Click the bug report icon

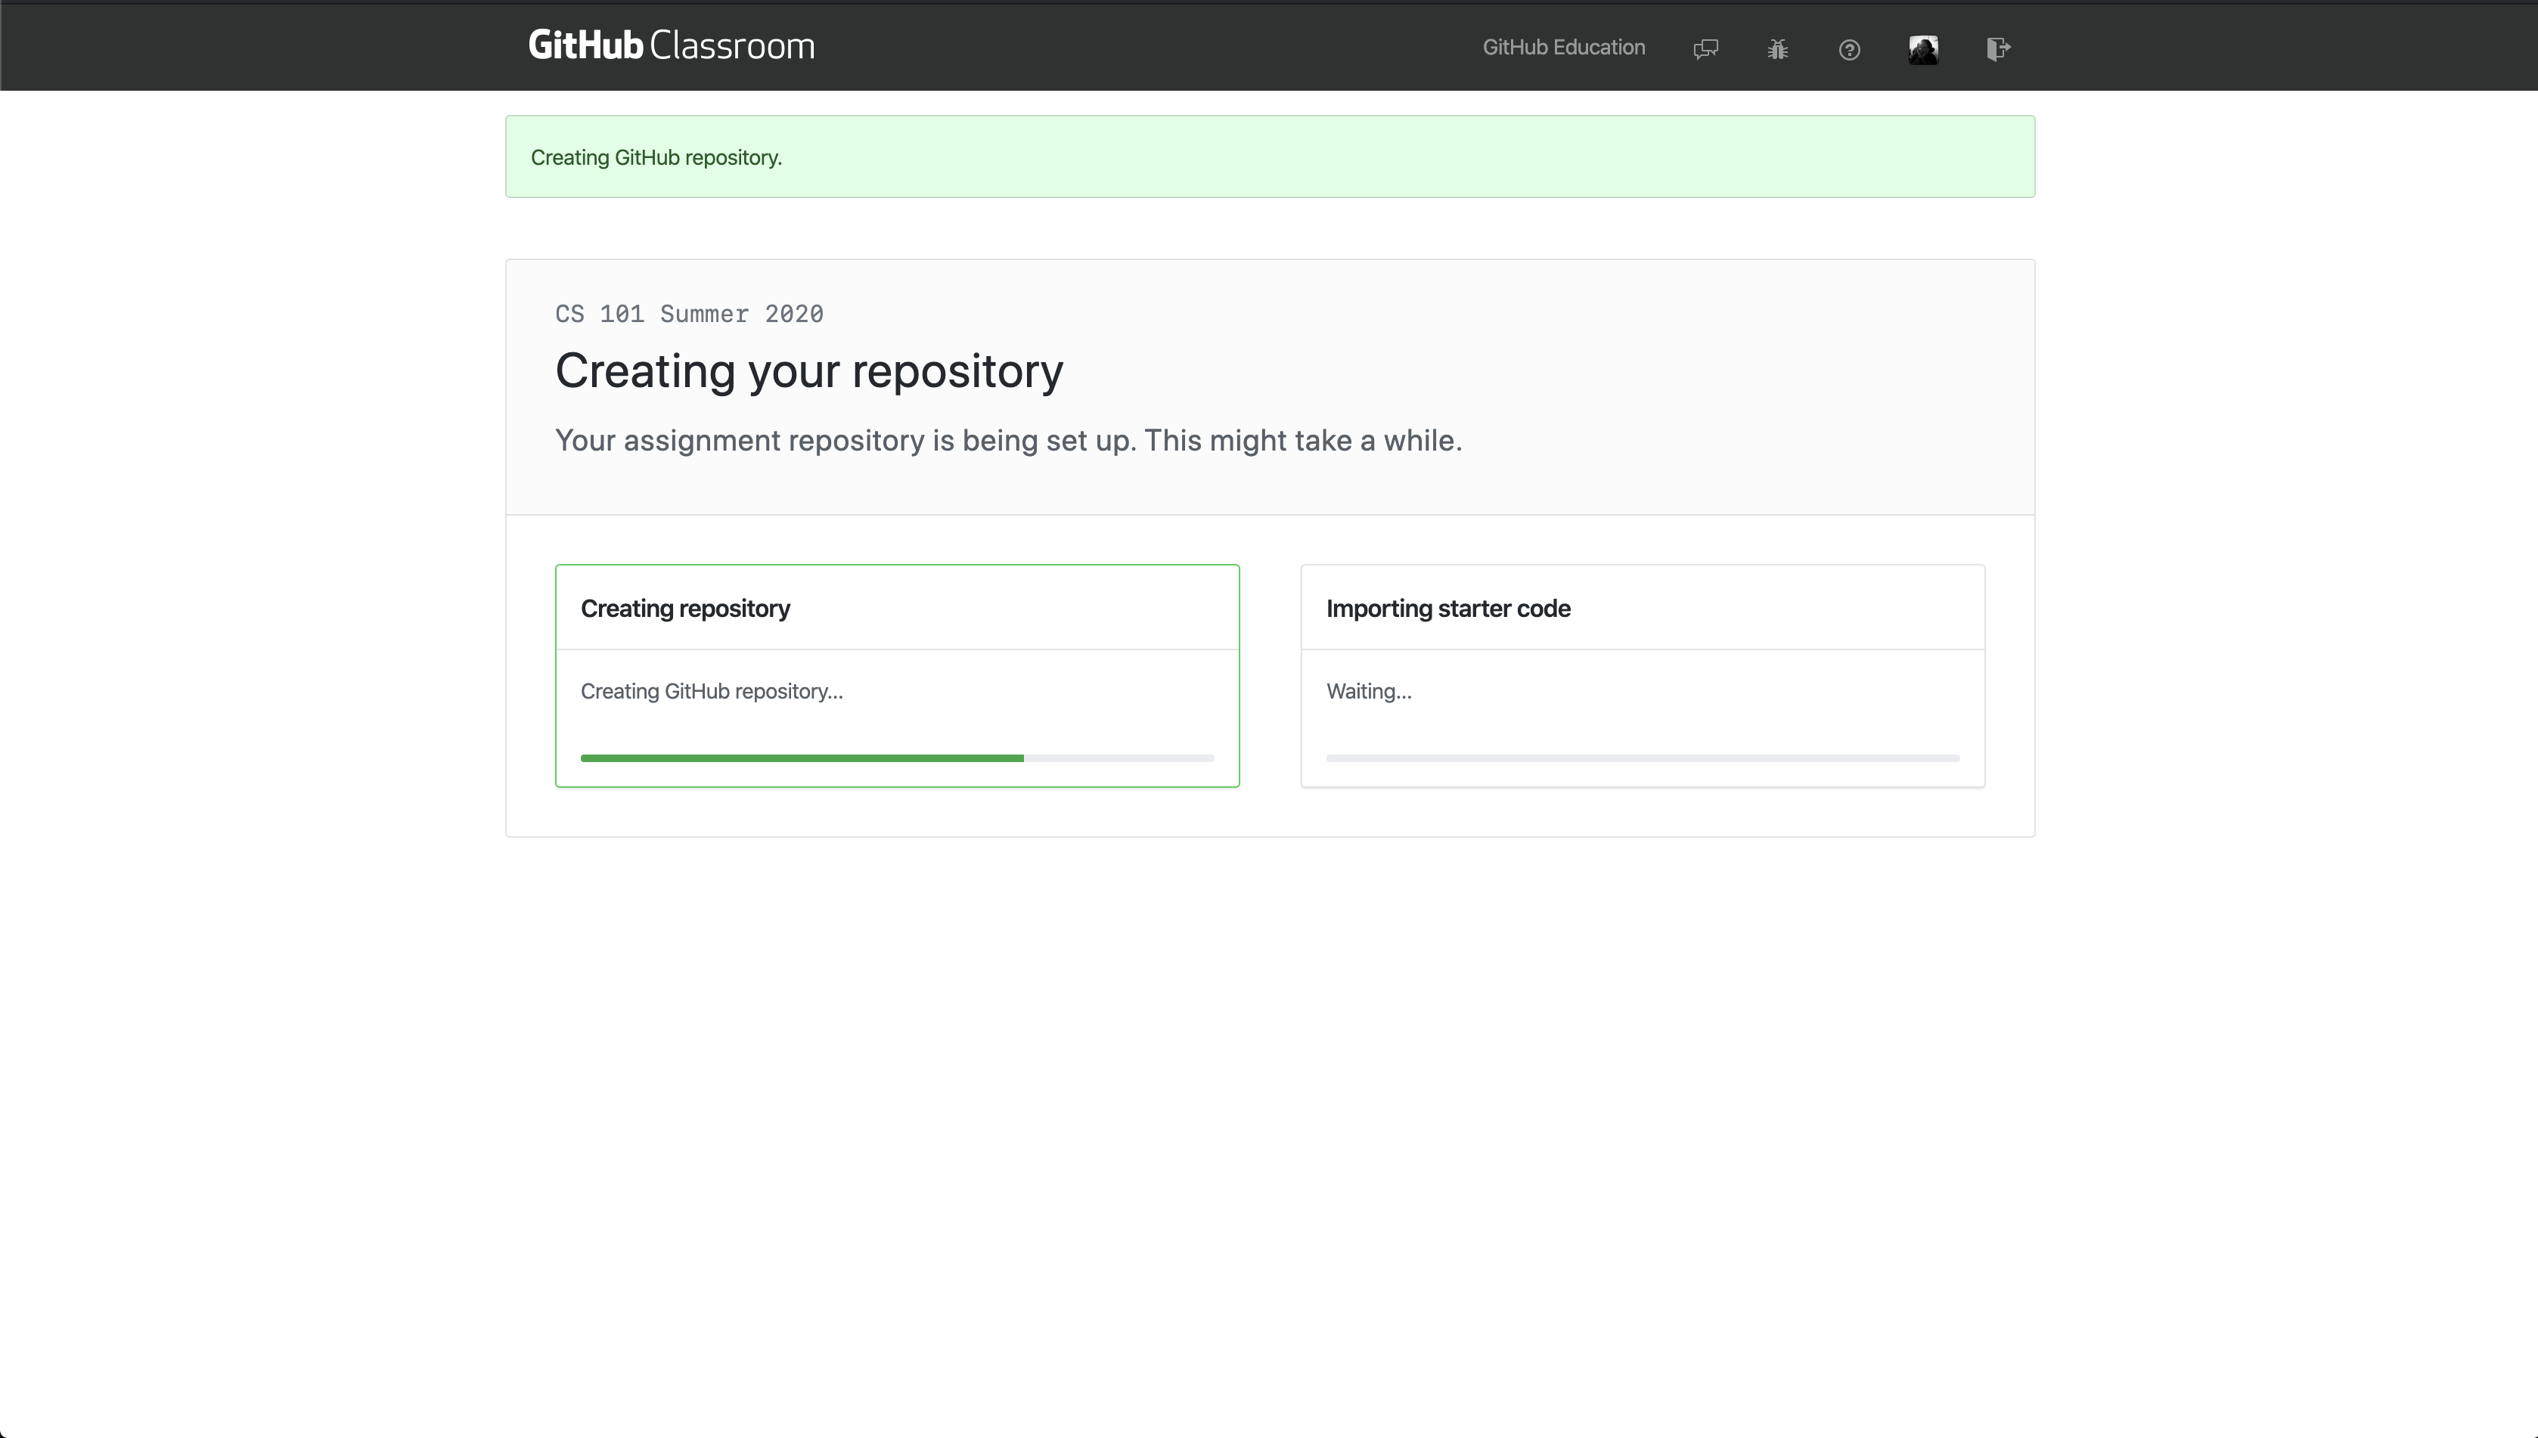(1777, 48)
